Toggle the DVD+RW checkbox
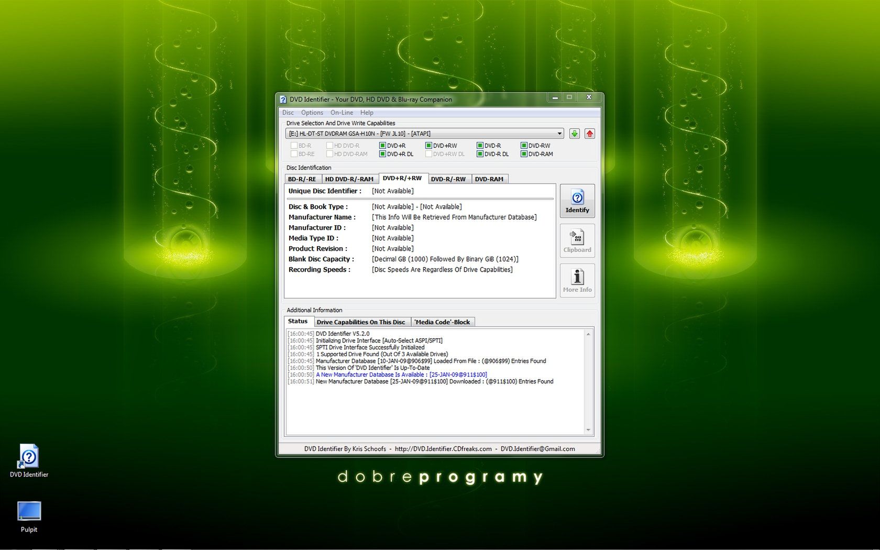 [428, 146]
